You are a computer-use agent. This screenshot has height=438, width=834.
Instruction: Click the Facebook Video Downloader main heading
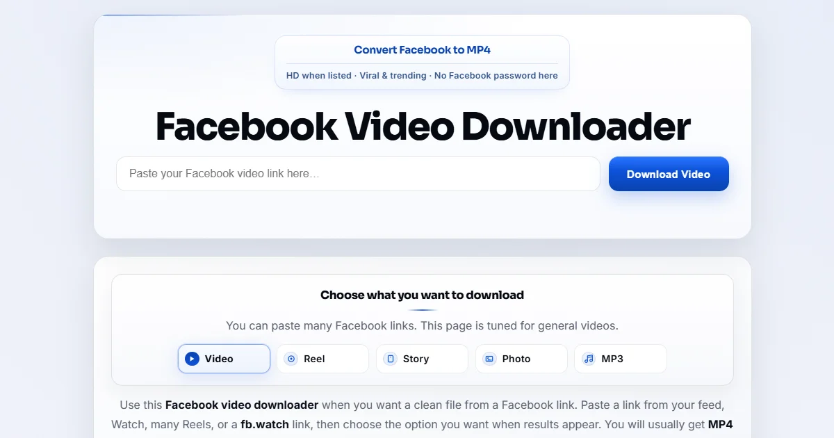pyautogui.click(x=423, y=127)
